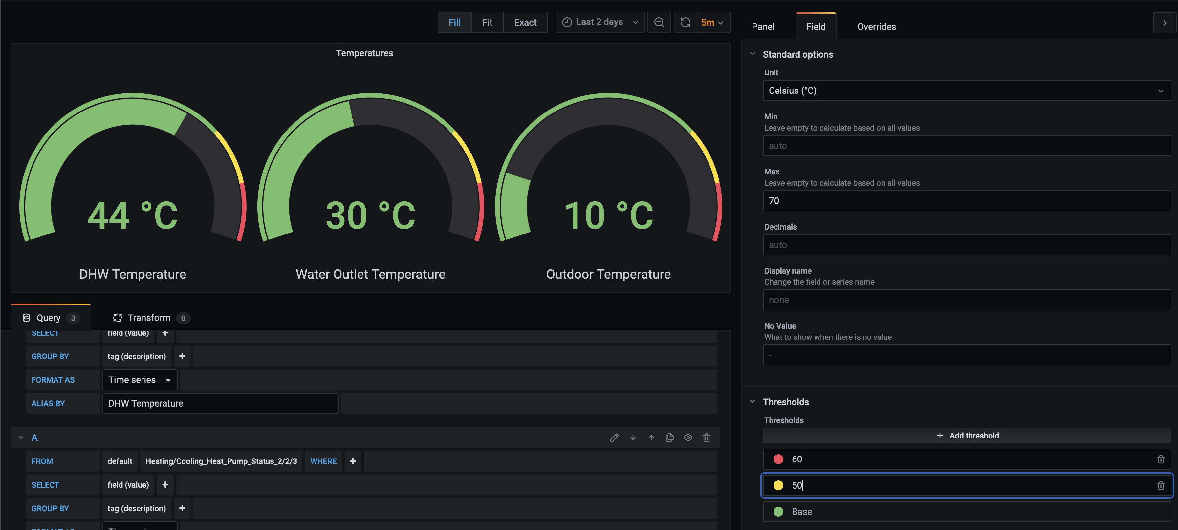Click Add threshold
1178x530 pixels.
pyautogui.click(x=967, y=436)
